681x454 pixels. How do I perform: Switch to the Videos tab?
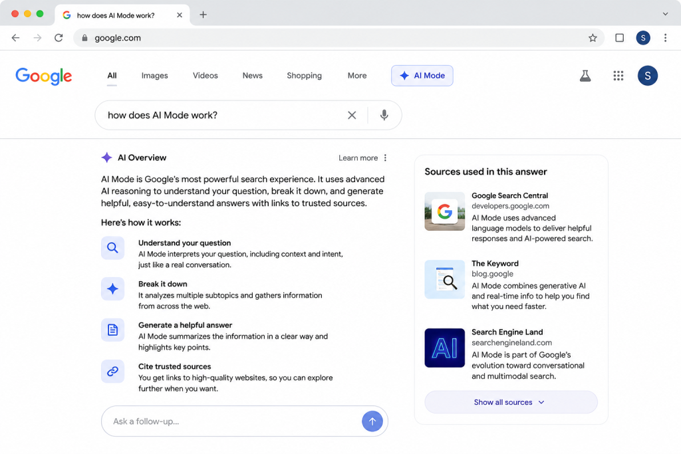tap(205, 76)
